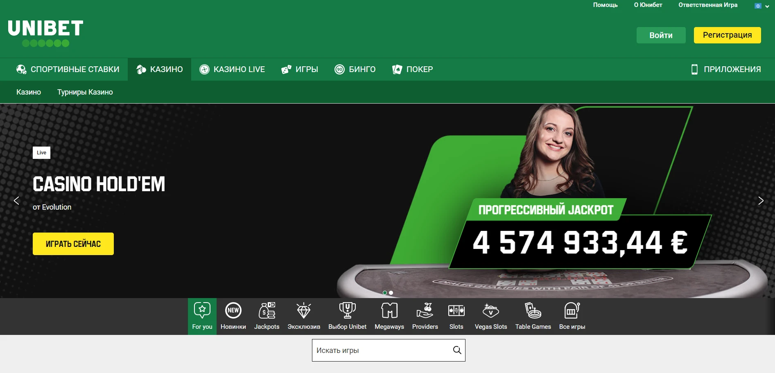Open the Vegas Slots category
The image size is (775, 373).
point(491,316)
